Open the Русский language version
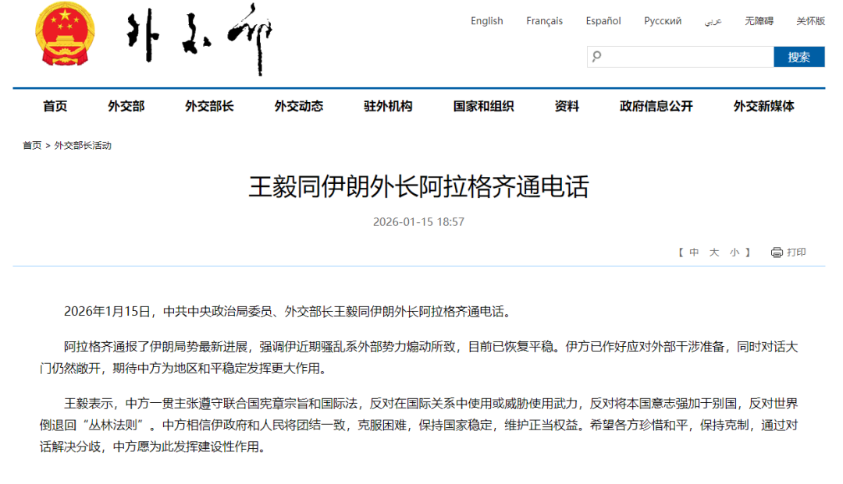The width and height of the screenshot is (843, 484). pos(662,21)
